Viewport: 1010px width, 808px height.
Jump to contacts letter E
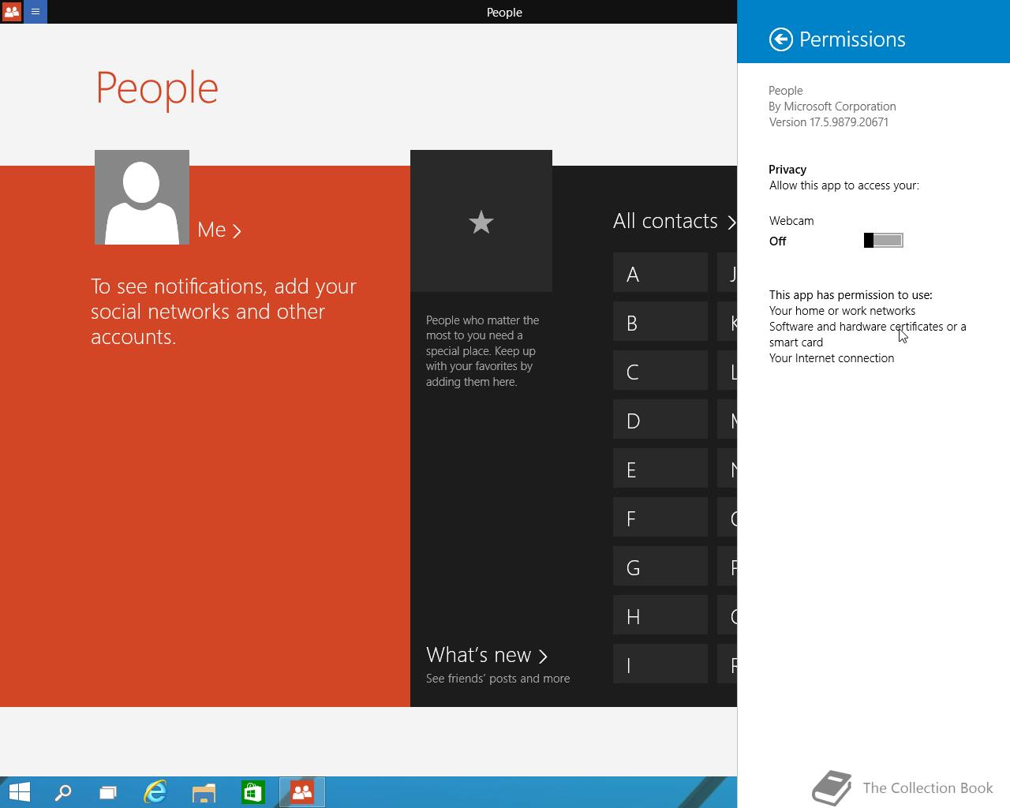pos(660,469)
